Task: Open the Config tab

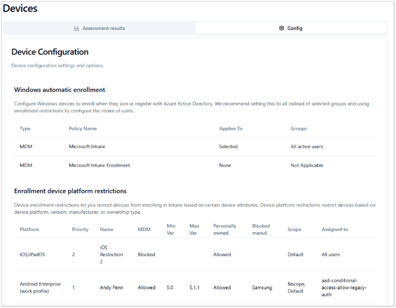Action: 291,28
